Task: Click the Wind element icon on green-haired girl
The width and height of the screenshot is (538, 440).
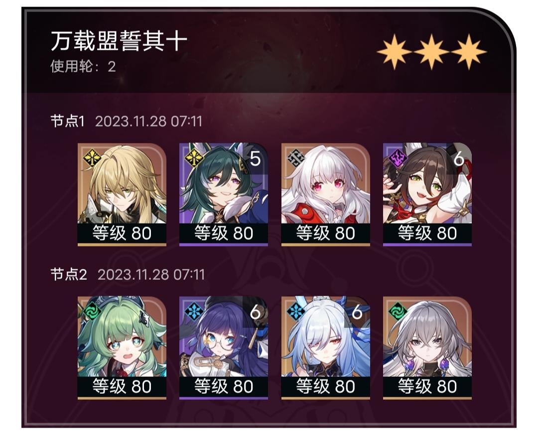Action: 92,312
